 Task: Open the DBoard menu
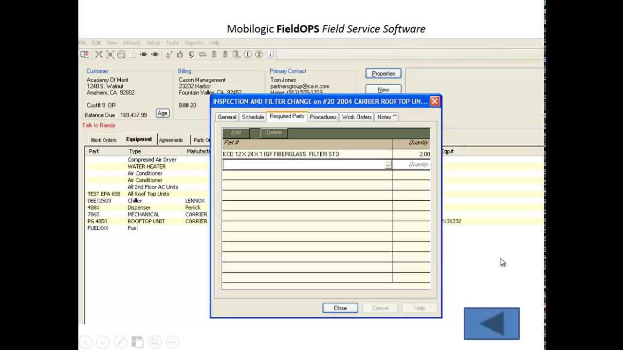click(x=131, y=43)
